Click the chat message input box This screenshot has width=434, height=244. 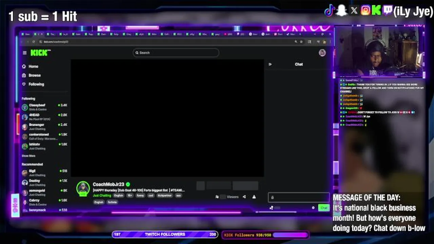299,197
